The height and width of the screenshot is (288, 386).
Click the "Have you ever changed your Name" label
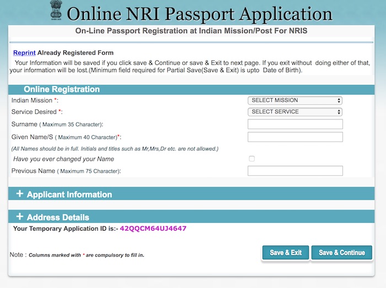(x=63, y=159)
